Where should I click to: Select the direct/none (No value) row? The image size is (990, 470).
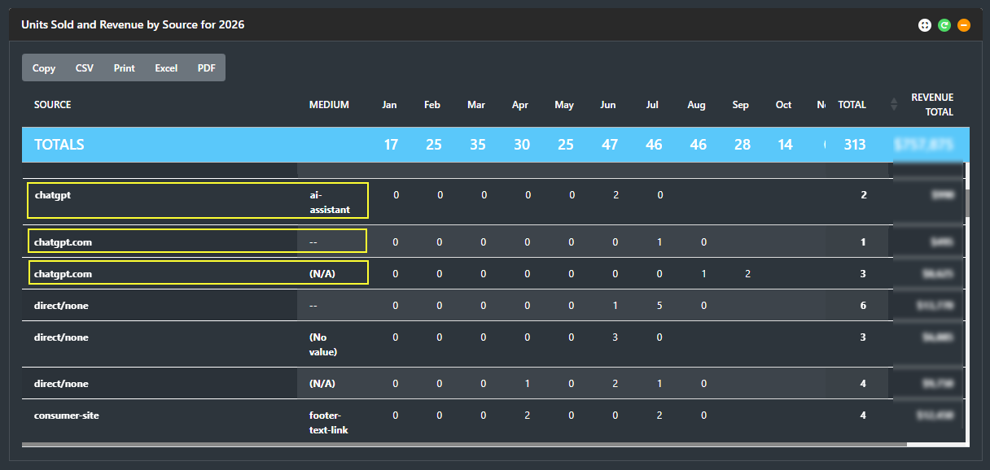coord(455,344)
